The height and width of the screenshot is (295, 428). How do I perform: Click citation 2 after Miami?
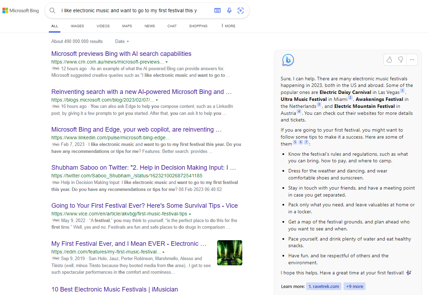click(350, 98)
